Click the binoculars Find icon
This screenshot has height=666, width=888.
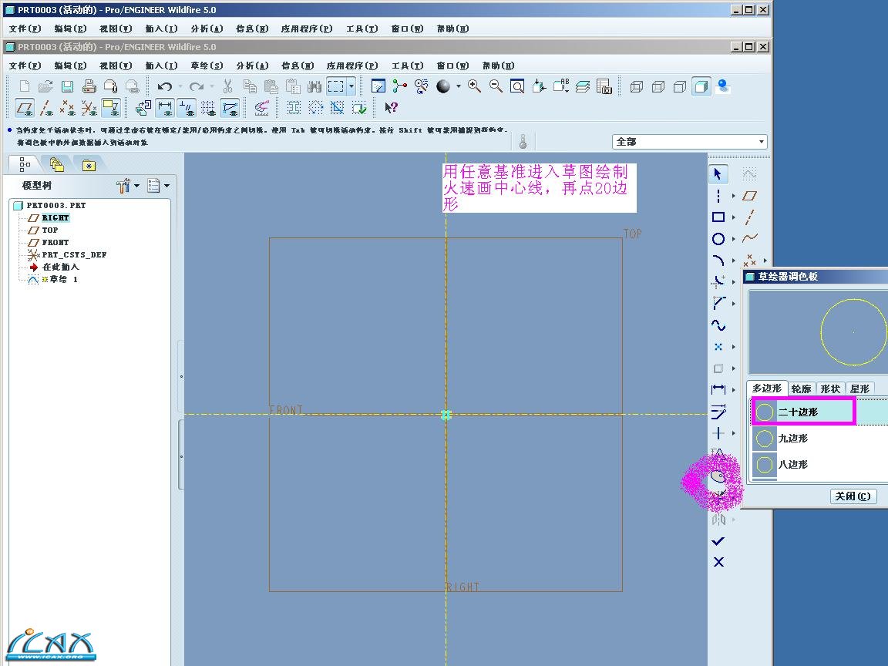(314, 86)
